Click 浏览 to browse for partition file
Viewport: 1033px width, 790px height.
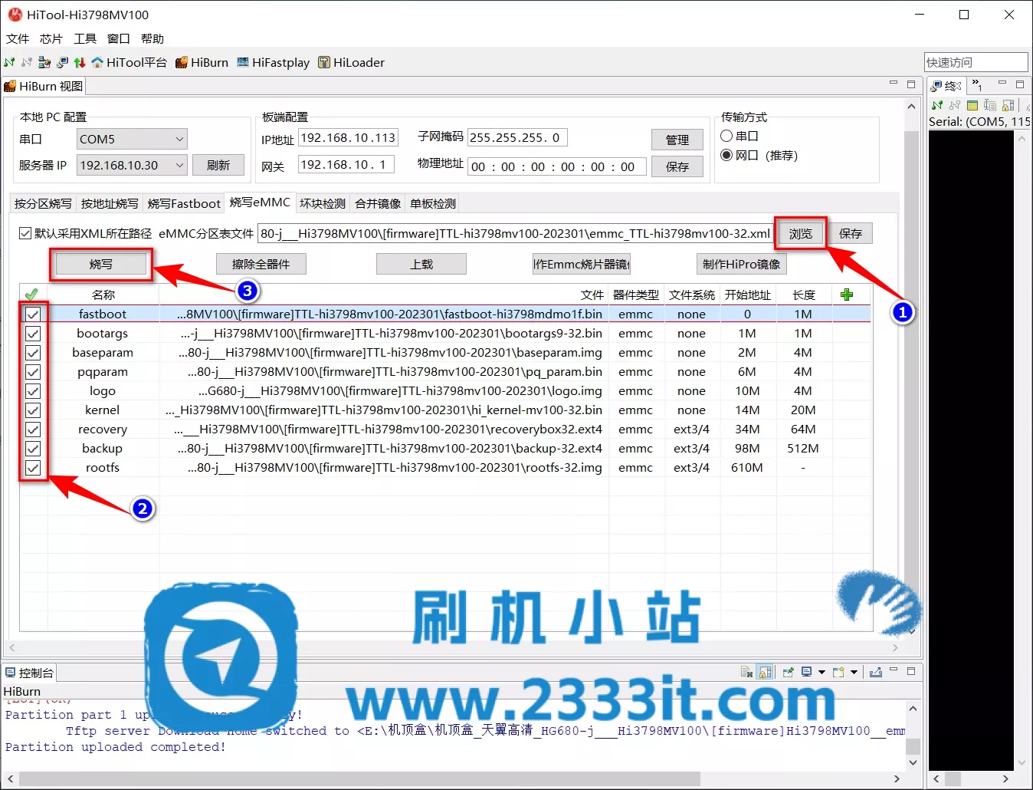coord(800,234)
